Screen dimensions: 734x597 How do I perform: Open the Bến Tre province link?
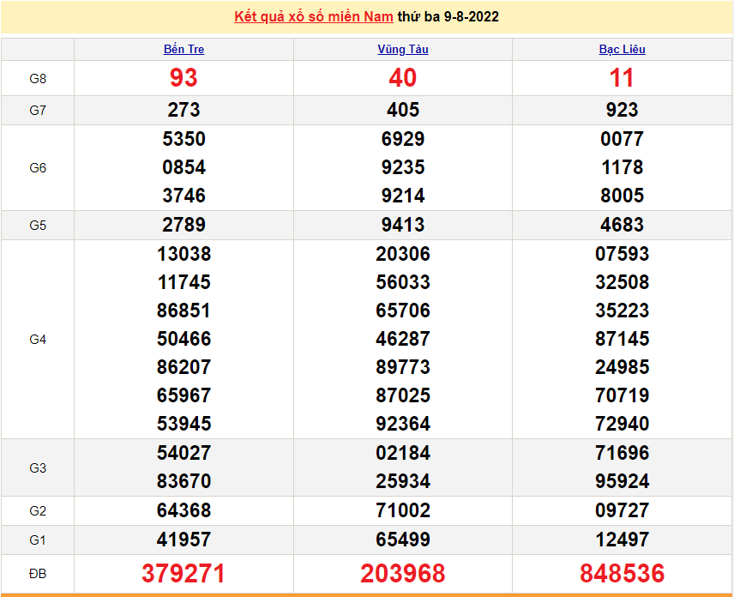pos(183,49)
